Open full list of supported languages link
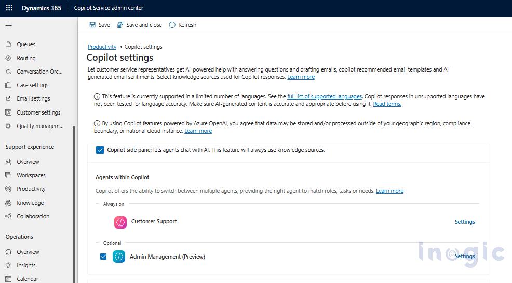The height and width of the screenshot is (283, 512). [325, 96]
